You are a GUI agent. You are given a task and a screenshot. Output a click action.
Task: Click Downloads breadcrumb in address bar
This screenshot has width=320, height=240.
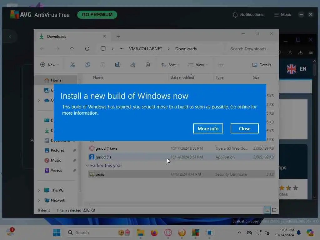186,49
